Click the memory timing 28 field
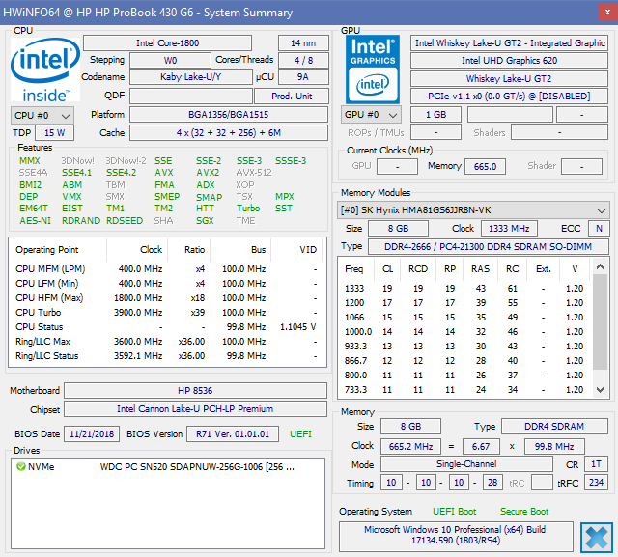Viewport: 618px width, 557px height. point(492,482)
